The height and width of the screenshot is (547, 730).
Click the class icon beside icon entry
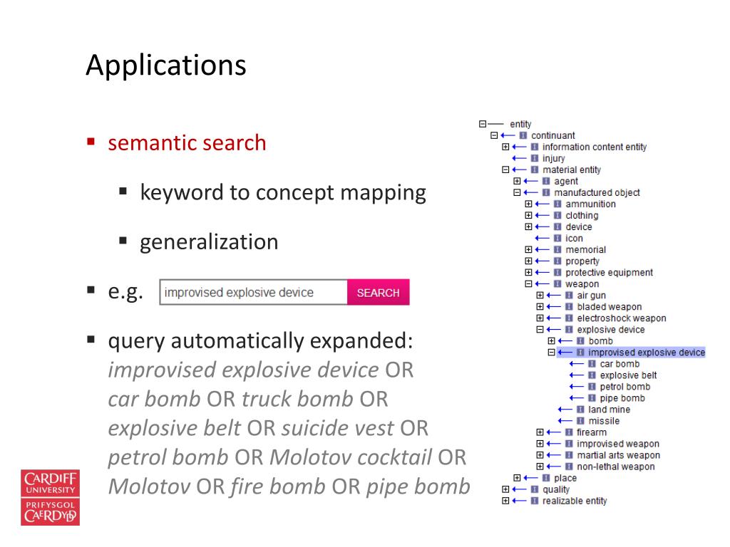557,238
